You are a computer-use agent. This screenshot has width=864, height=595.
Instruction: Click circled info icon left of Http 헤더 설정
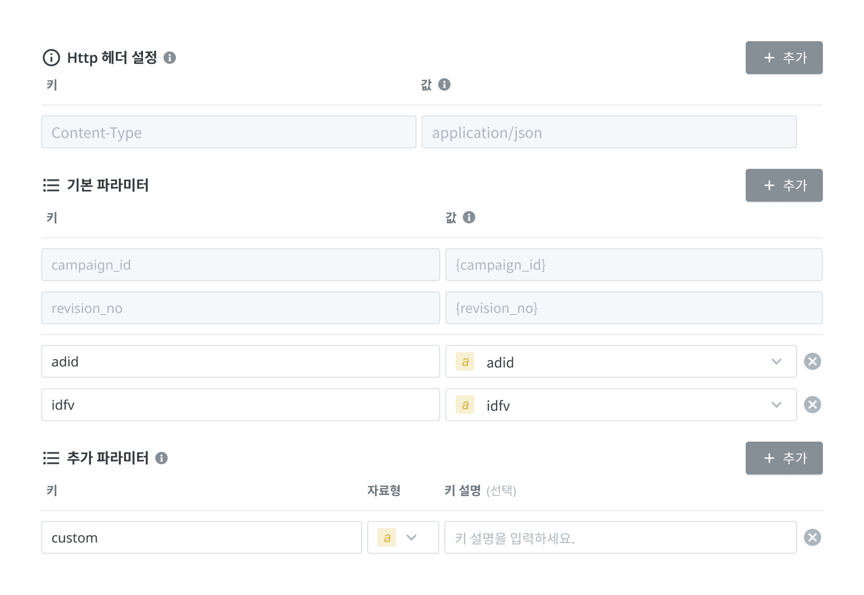point(51,58)
